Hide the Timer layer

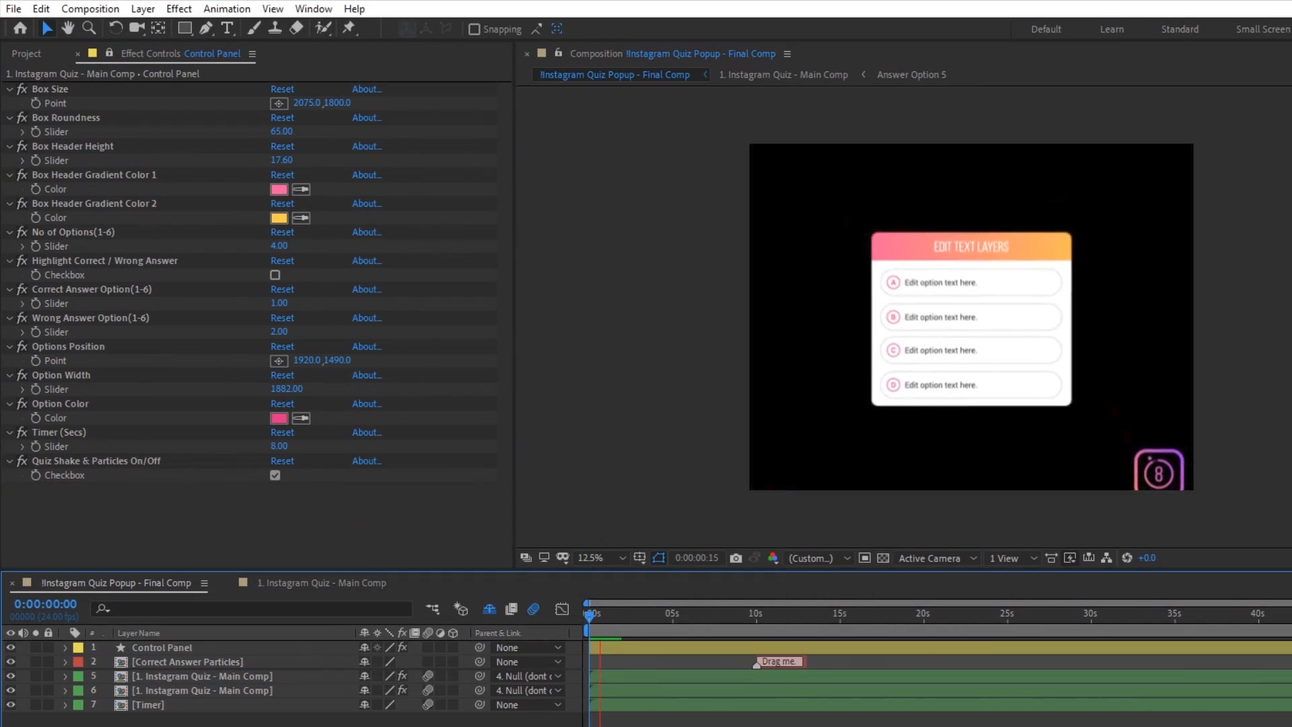[10, 705]
